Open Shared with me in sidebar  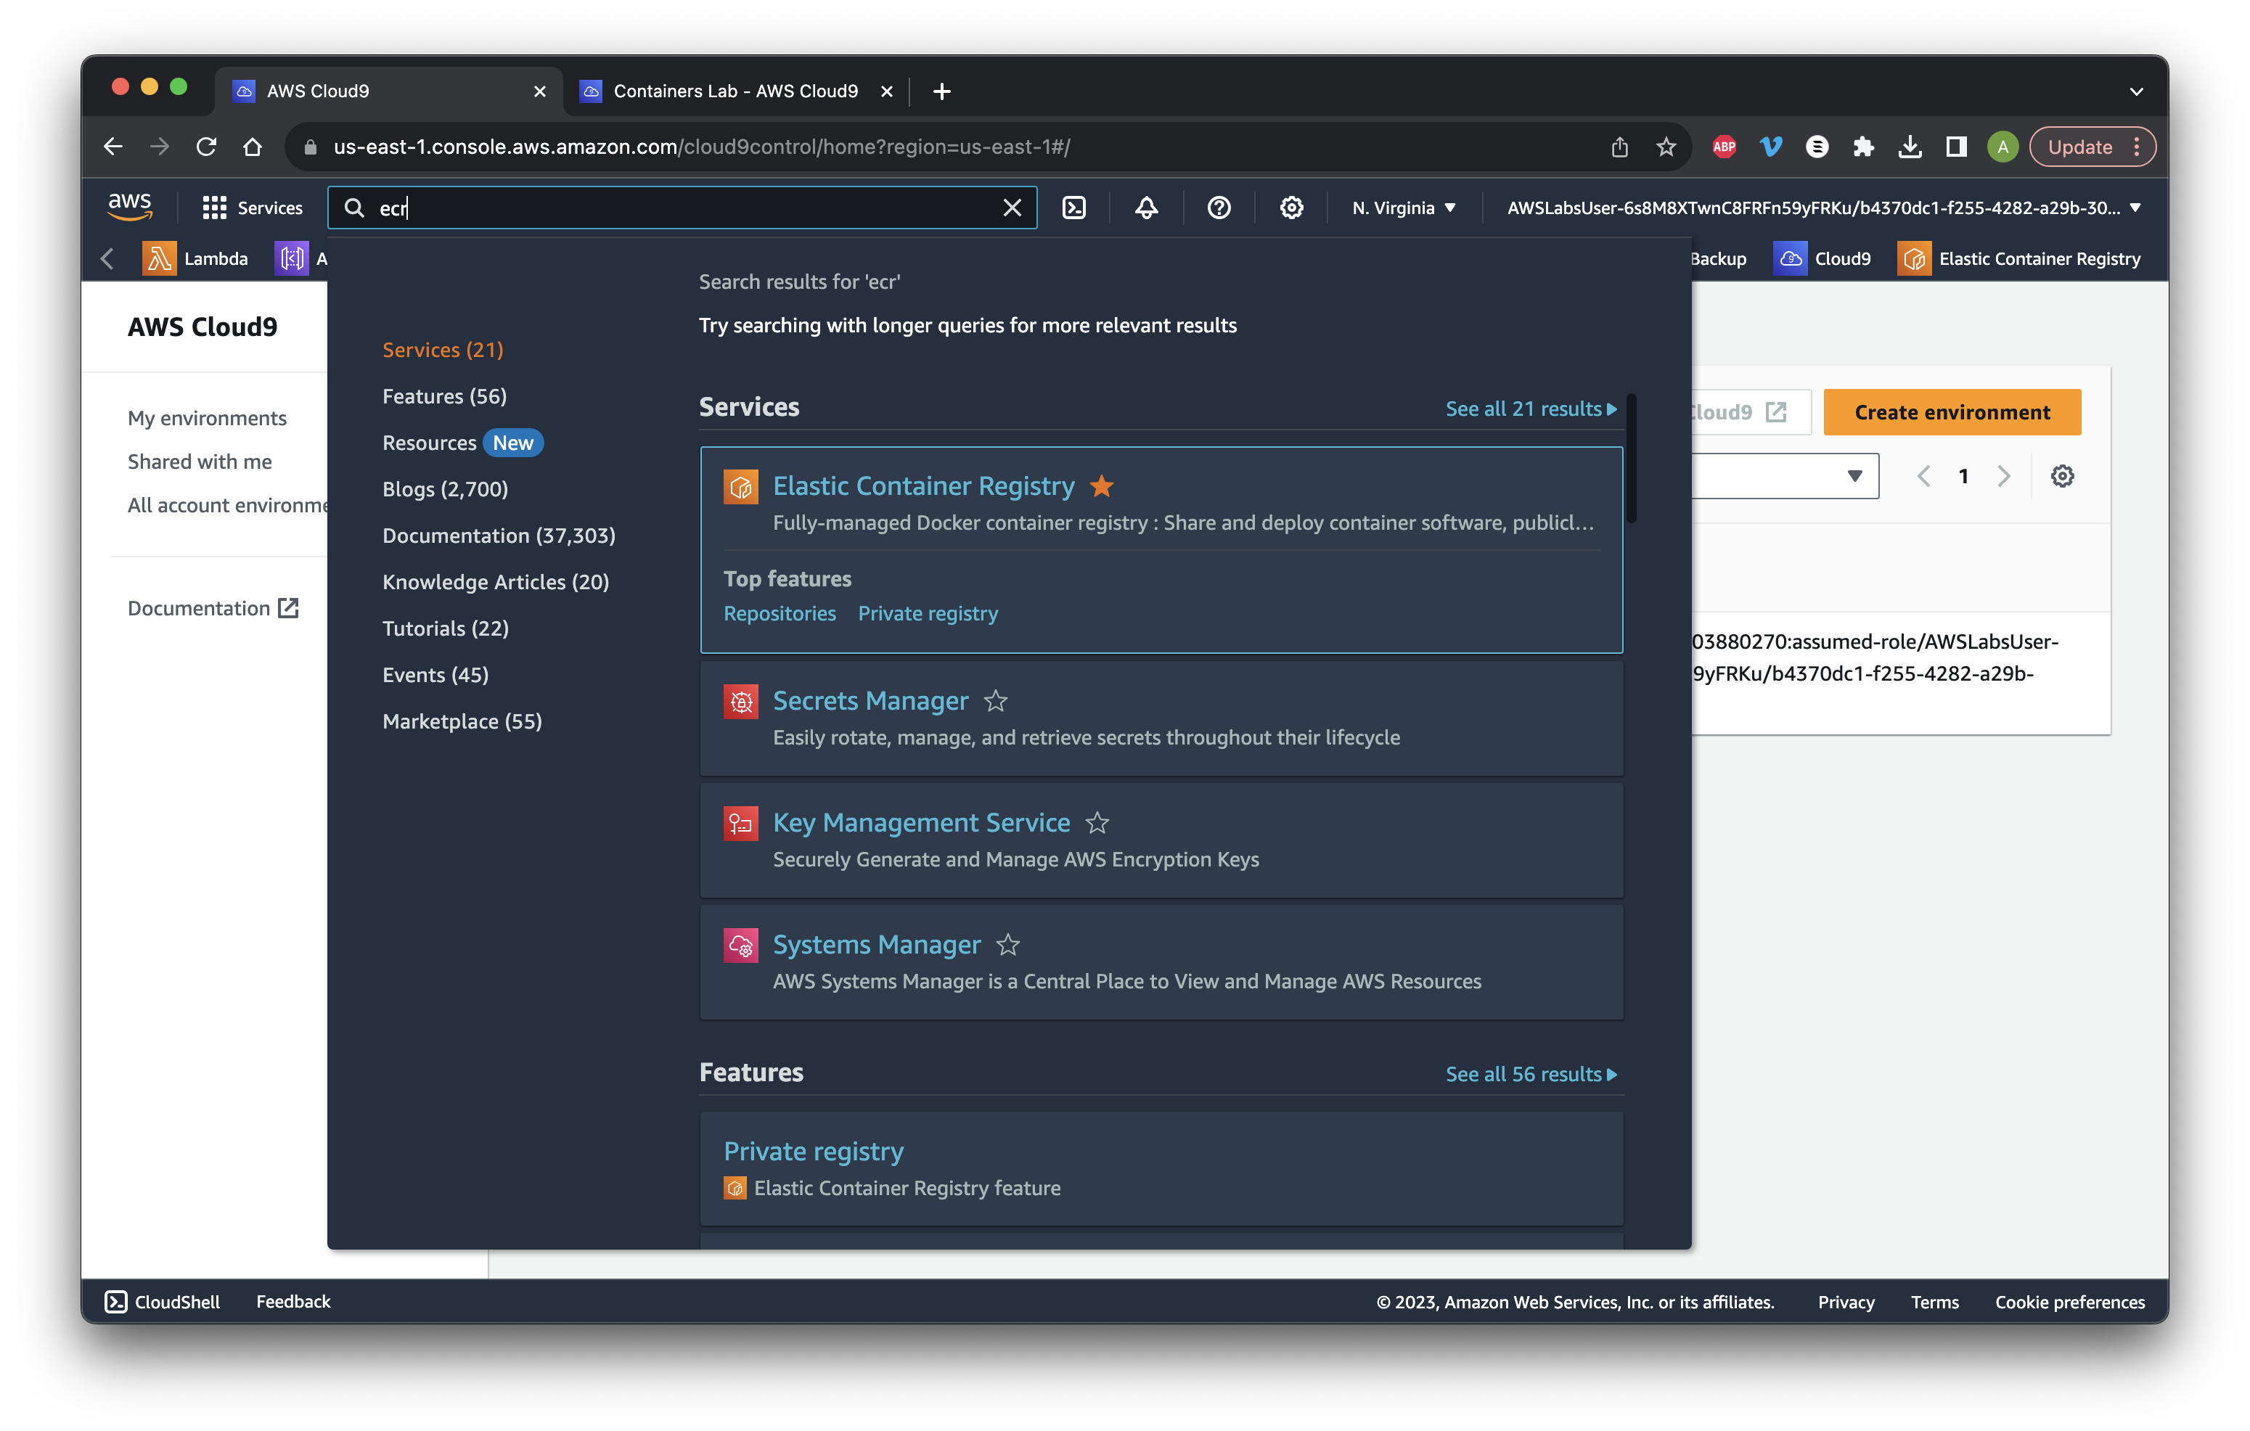point(200,462)
